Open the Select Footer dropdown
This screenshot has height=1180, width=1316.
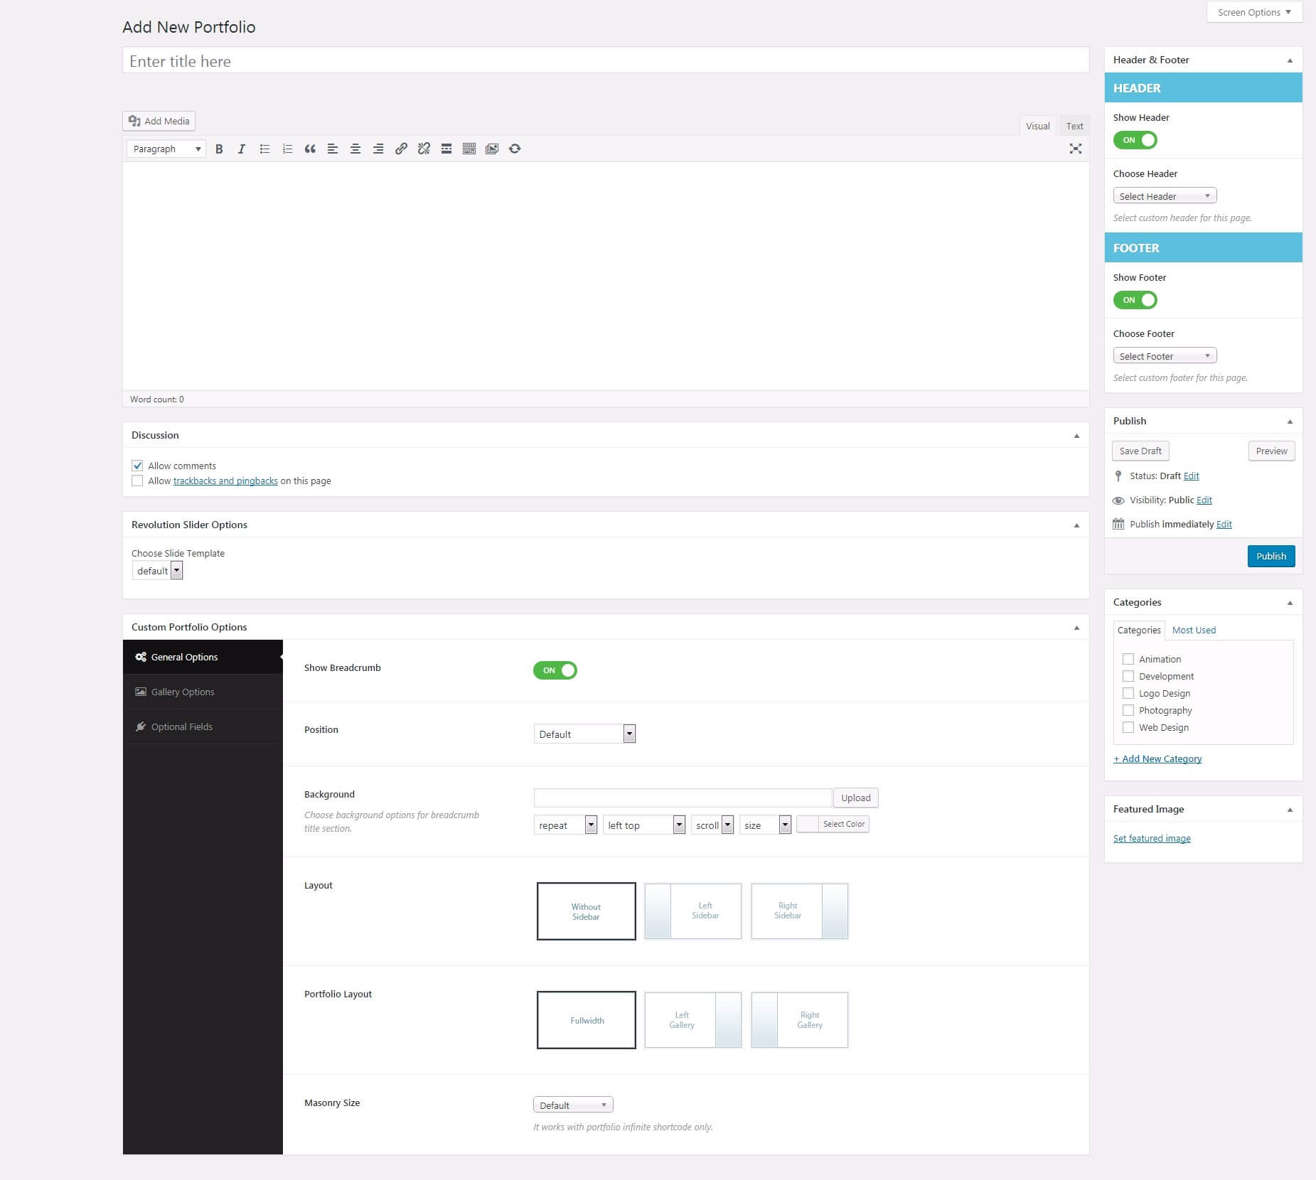click(x=1165, y=355)
